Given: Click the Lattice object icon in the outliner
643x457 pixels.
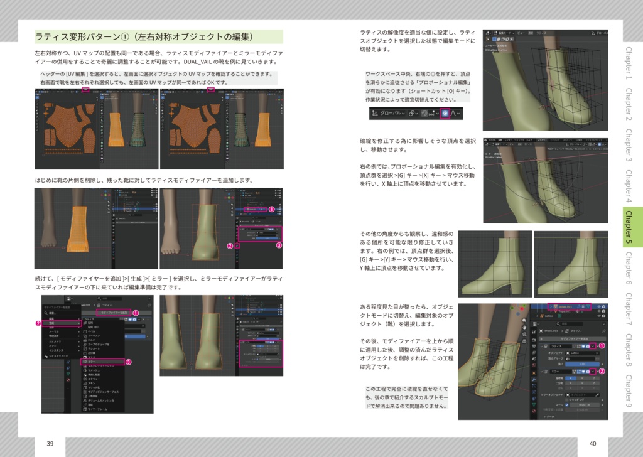Looking at the screenshot, I should pos(542,316).
